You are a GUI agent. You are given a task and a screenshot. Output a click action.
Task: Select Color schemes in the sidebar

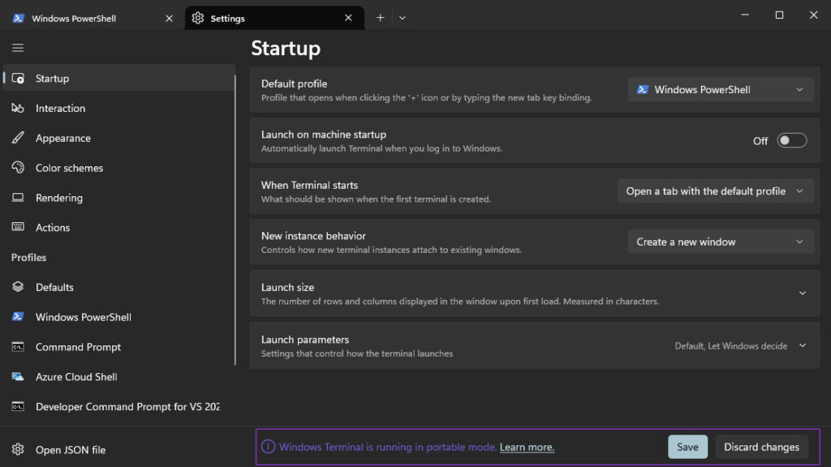click(x=67, y=168)
